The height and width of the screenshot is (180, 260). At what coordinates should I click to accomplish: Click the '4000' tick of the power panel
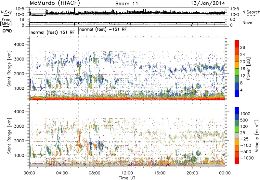tap(19, 45)
